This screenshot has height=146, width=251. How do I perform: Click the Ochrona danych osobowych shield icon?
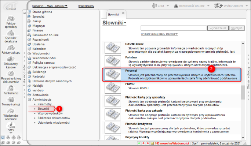point(29,81)
